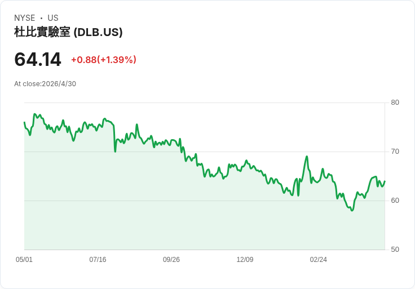Click the 09/26 date axis label

pos(171,259)
